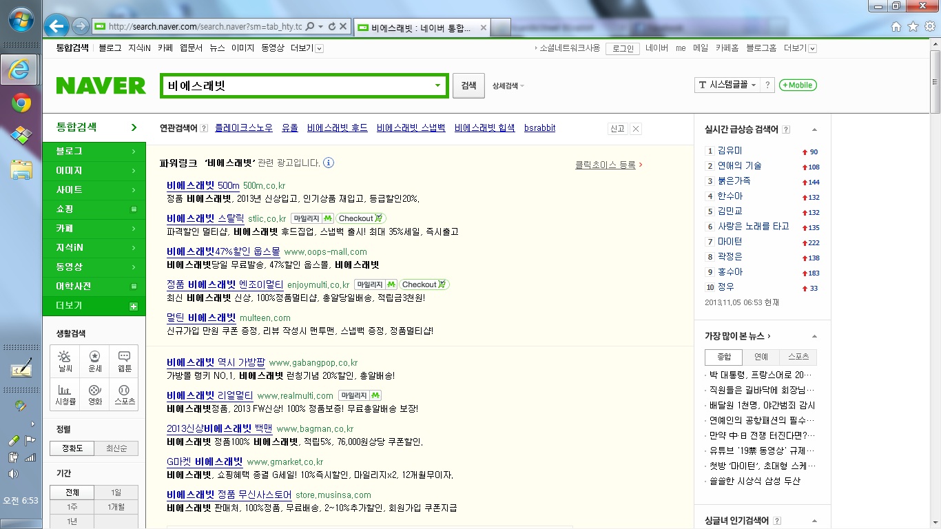
Task: Click the help button next to 시스템글꼴
Action: [768, 85]
